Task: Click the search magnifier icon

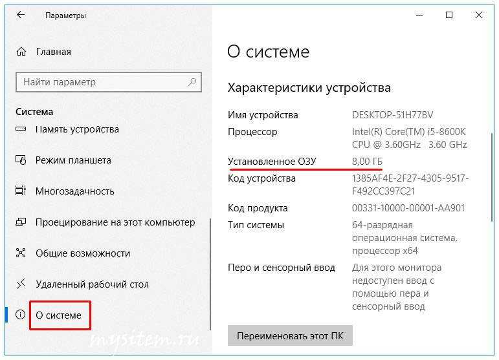Action: [x=192, y=82]
